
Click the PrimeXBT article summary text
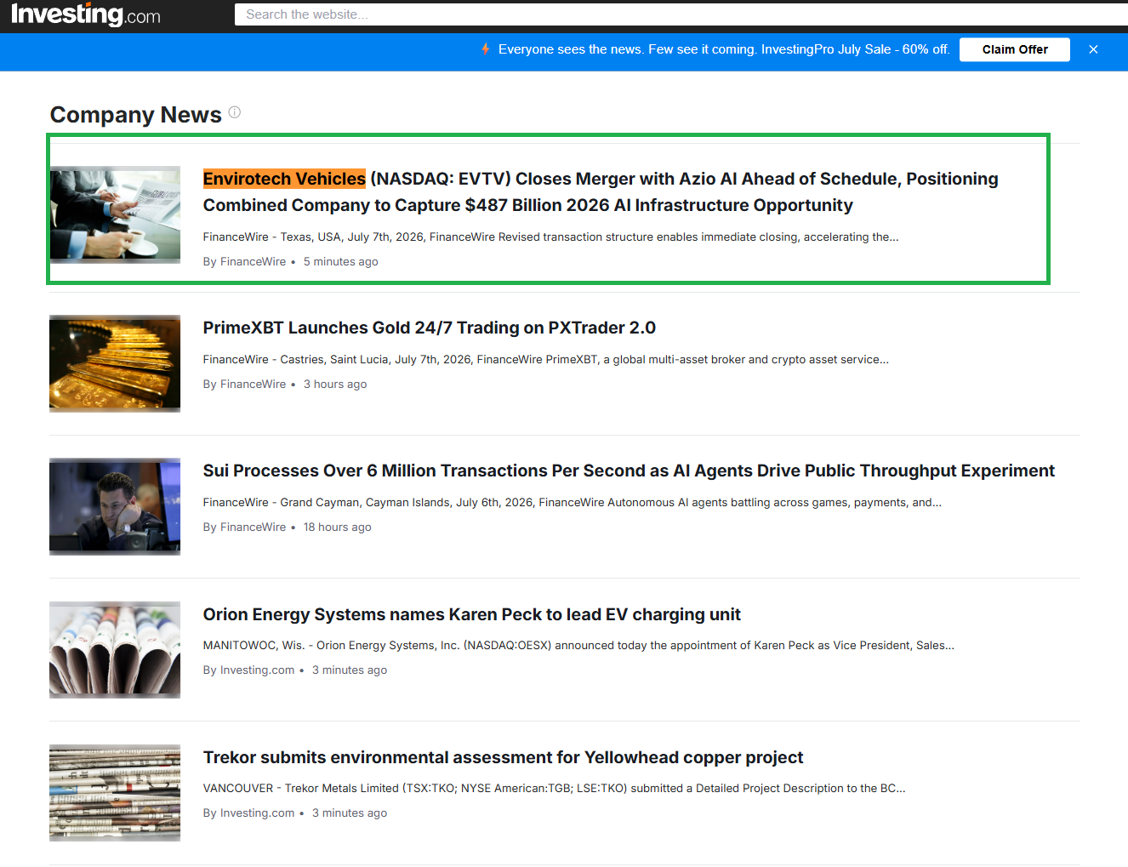[x=546, y=359]
